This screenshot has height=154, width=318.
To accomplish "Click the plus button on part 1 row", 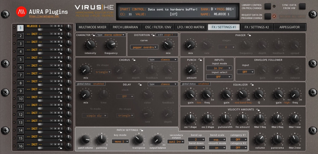I will pyautogui.click(x=55, y=26).
